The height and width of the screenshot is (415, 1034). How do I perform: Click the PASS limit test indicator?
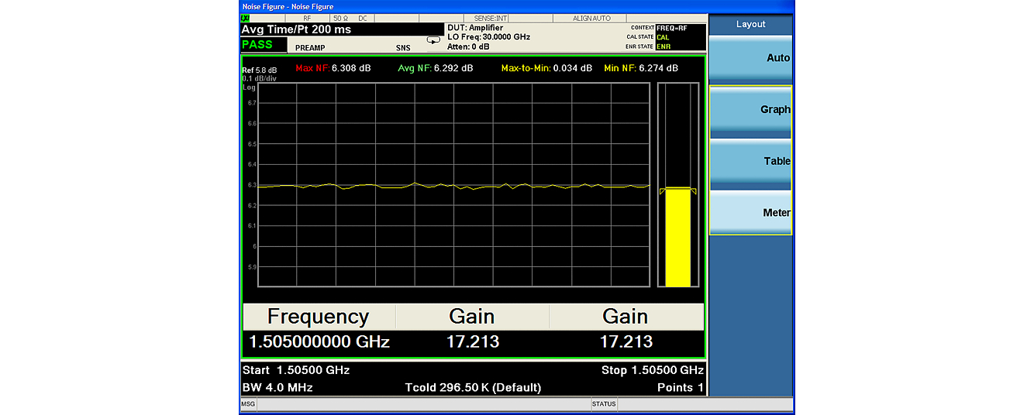[x=257, y=45]
